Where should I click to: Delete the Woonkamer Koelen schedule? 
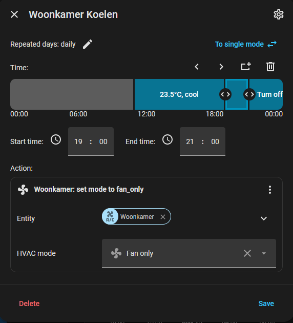click(x=29, y=304)
